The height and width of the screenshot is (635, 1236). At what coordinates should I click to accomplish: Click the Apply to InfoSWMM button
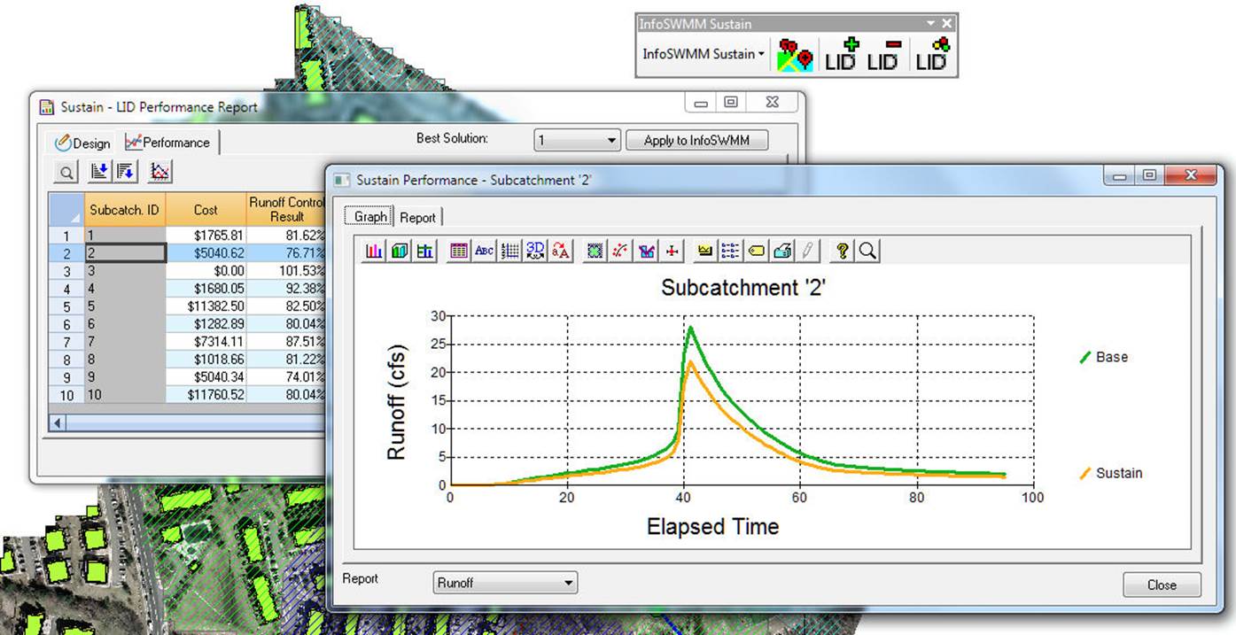(x=696, y=139)
